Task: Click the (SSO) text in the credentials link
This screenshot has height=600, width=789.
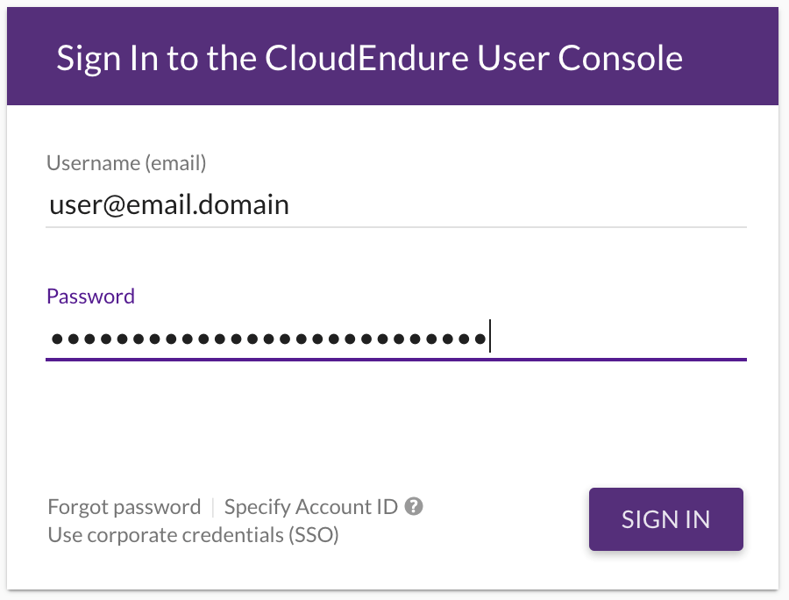Action: click(314, 535)
